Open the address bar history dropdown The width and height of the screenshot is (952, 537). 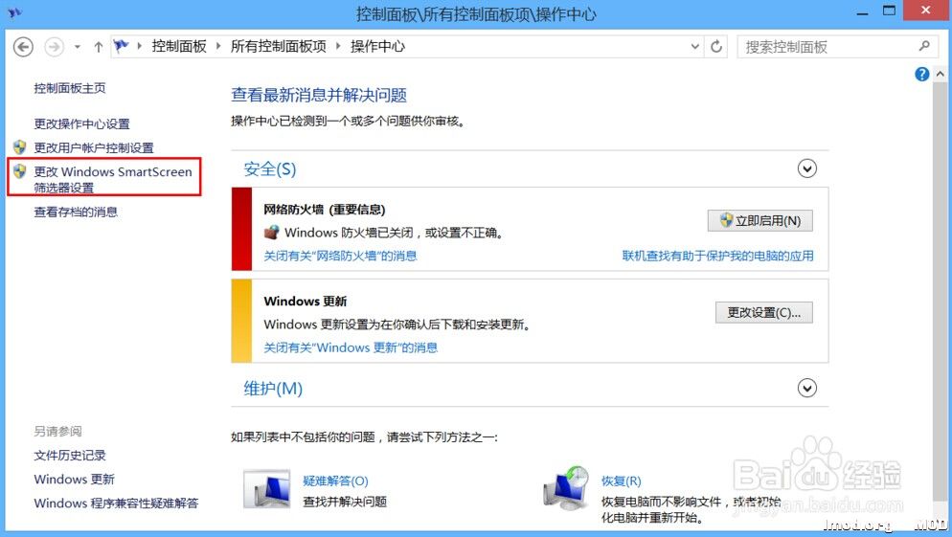click(x=695, y=46)
